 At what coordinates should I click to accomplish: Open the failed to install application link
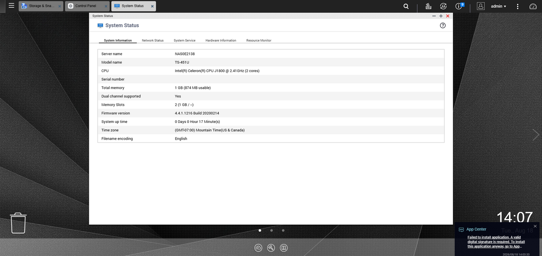pos(496,242)
